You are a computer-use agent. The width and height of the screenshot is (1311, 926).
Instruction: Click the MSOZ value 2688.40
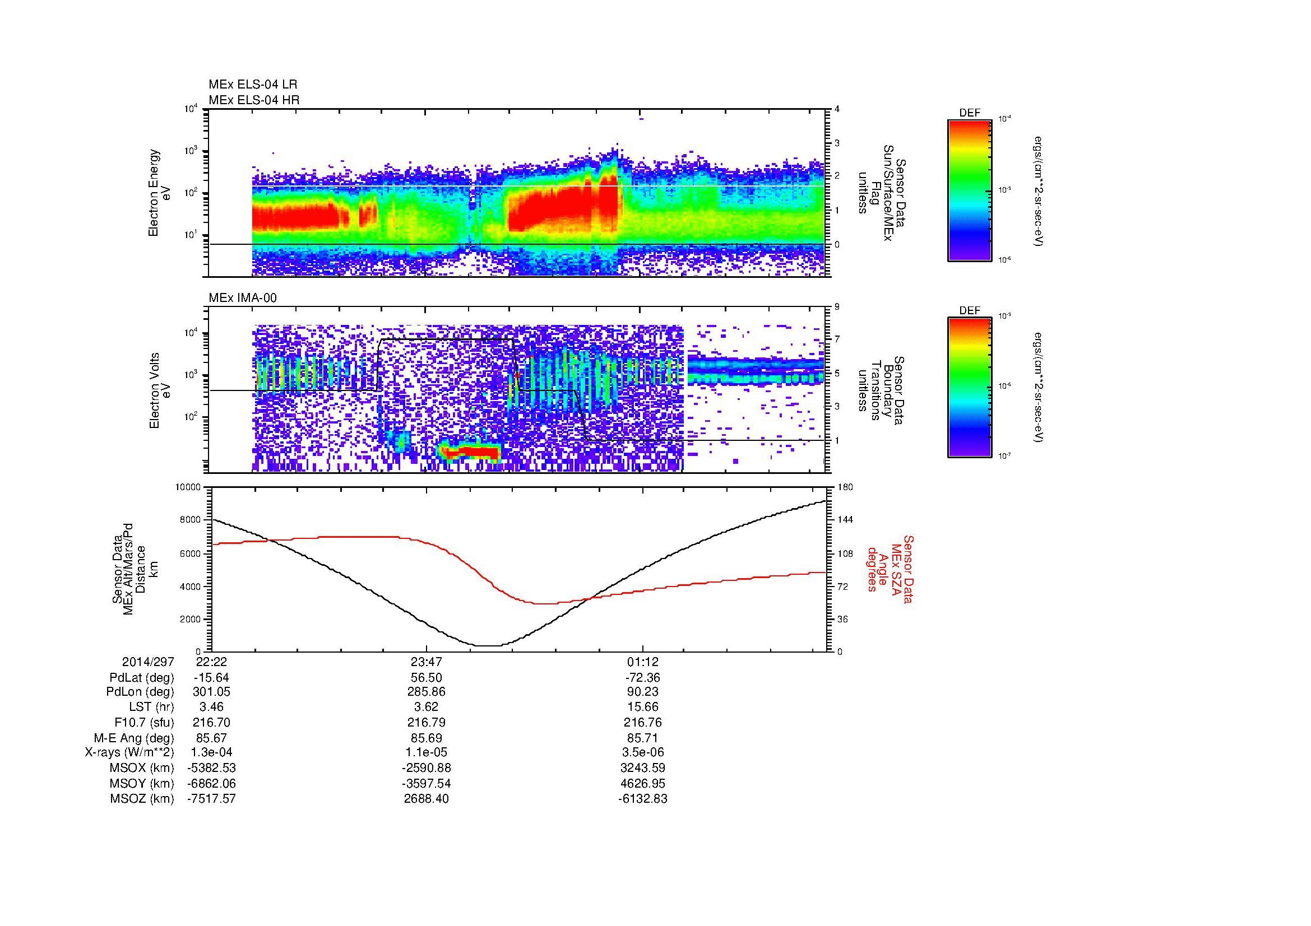point(427,799)
